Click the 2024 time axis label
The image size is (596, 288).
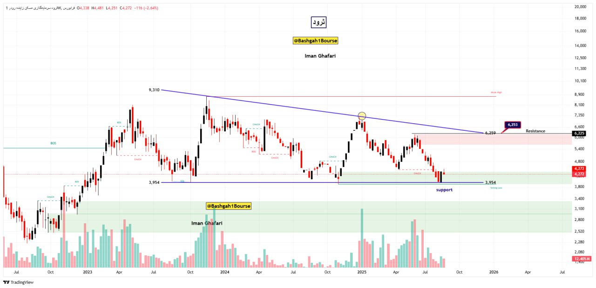point(225,271)
